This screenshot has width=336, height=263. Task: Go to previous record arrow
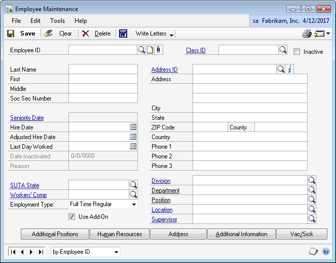click(x=22, y=252)
